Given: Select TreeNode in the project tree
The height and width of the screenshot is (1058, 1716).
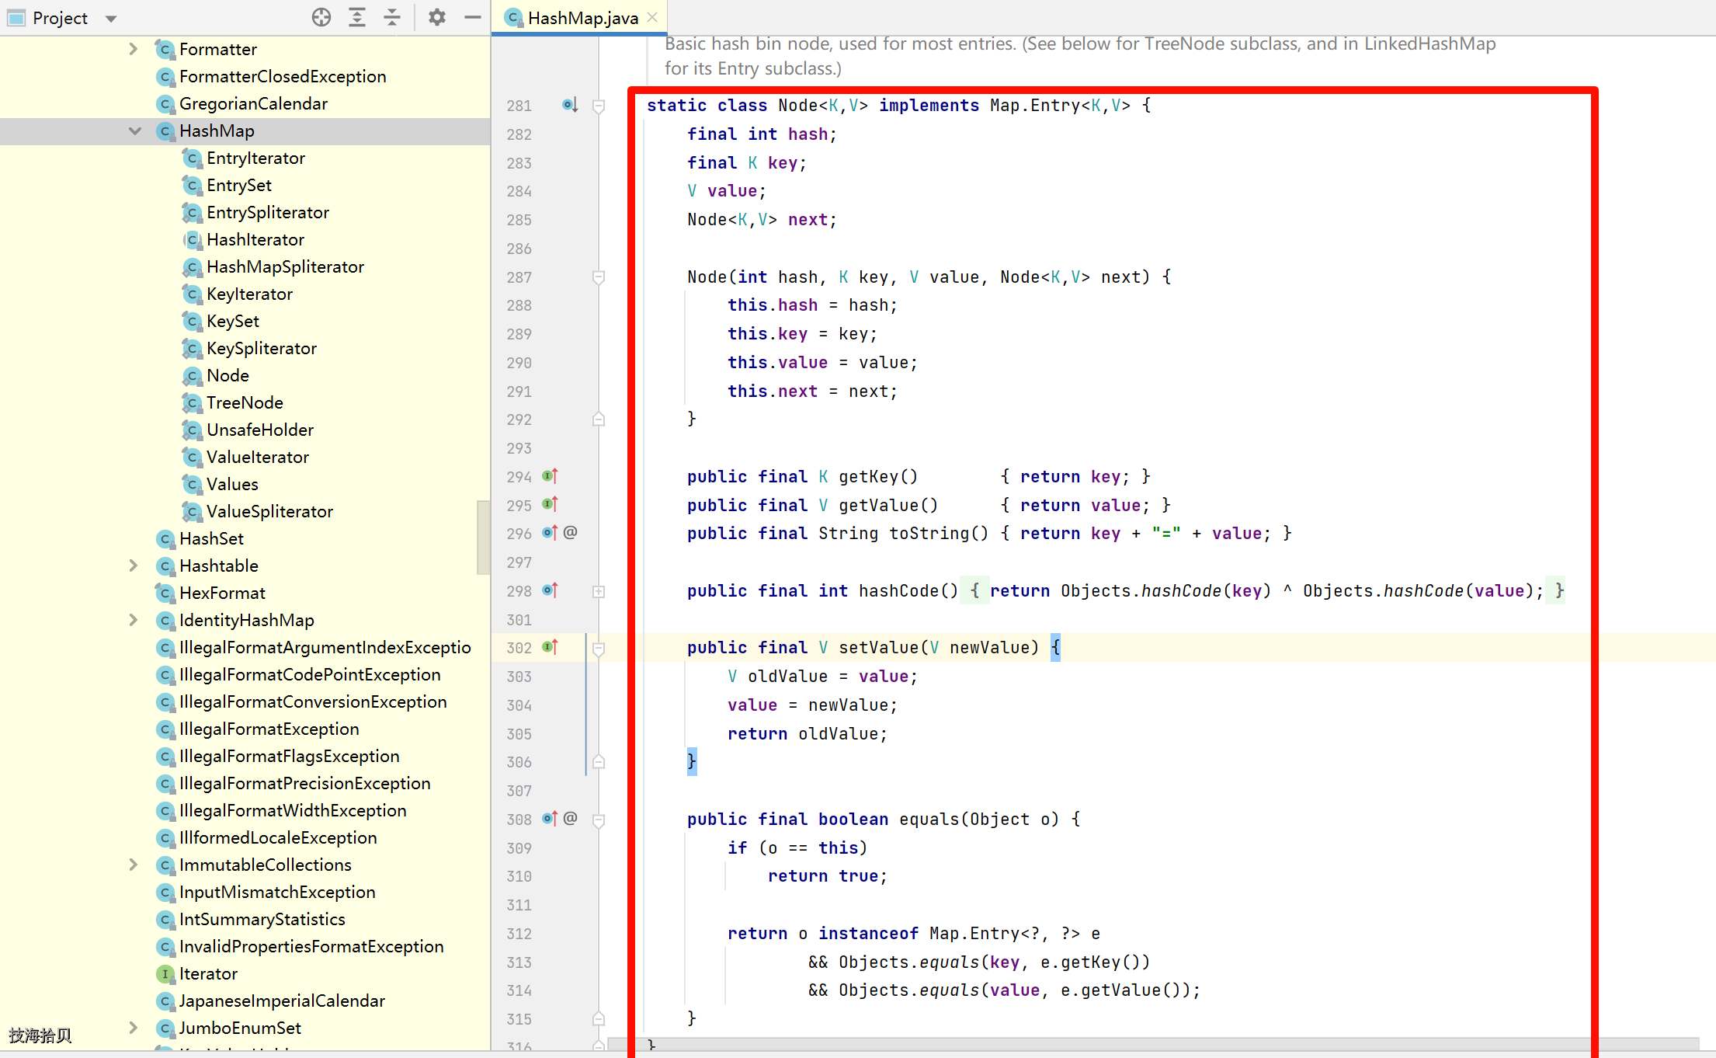Looking at the screenshot, I should click(x=245, y=402).
